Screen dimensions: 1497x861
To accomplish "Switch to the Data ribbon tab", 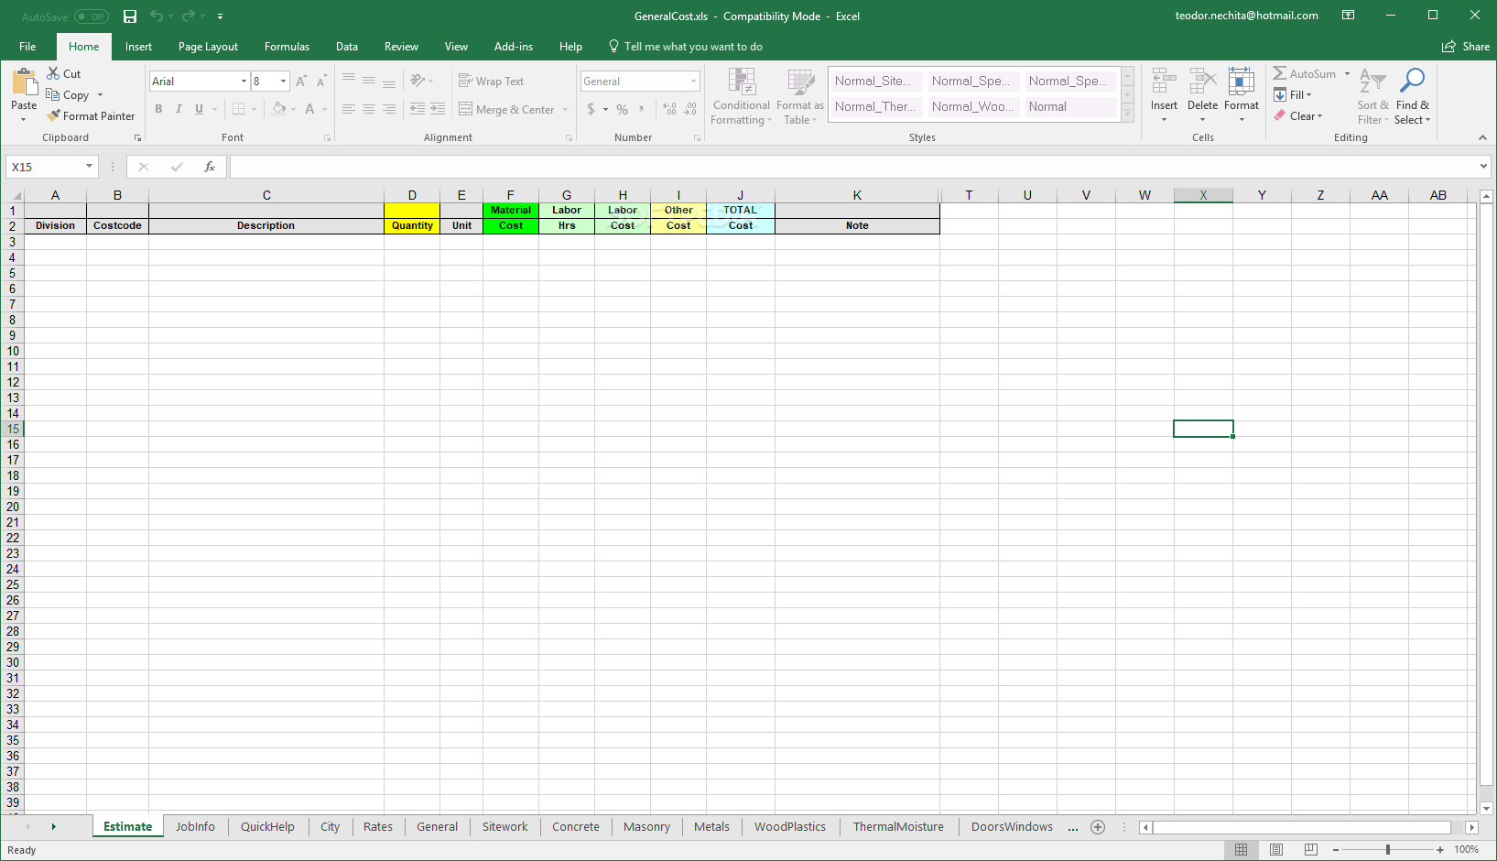I will pyautogui.click(x=347, y=47).
